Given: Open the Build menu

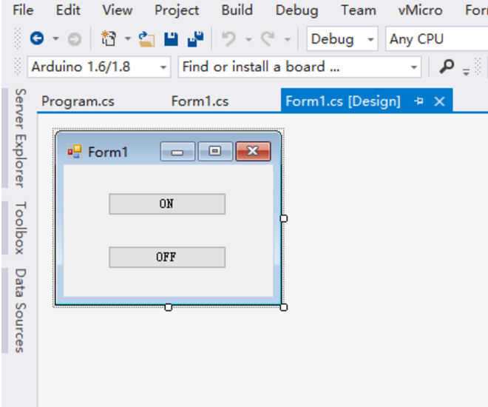Looking at the screenshot, I should [237, 10].
